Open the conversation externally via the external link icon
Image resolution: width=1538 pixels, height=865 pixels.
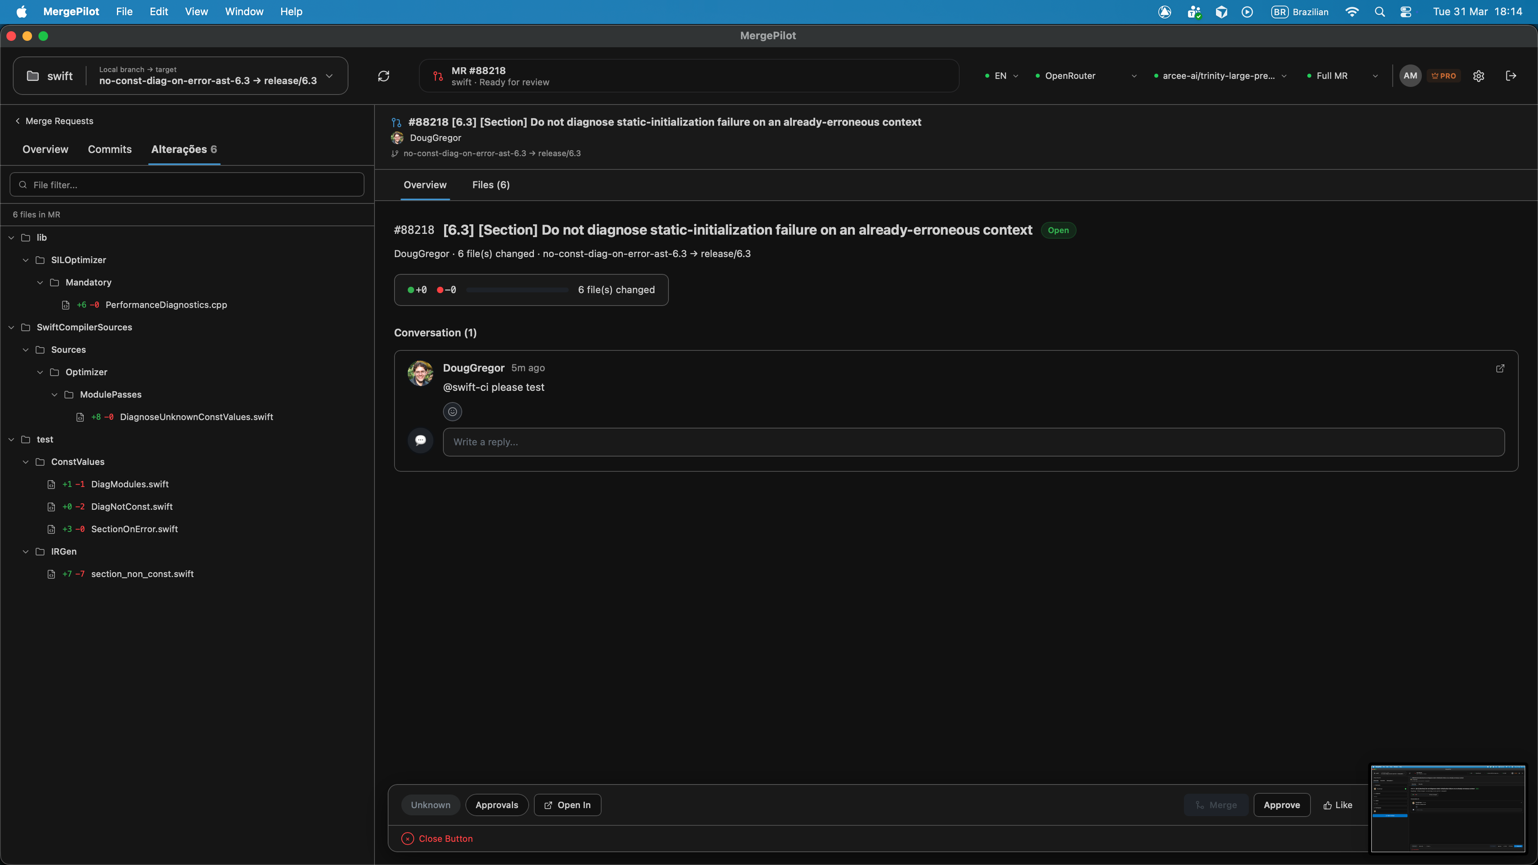tap(1500, 368)
